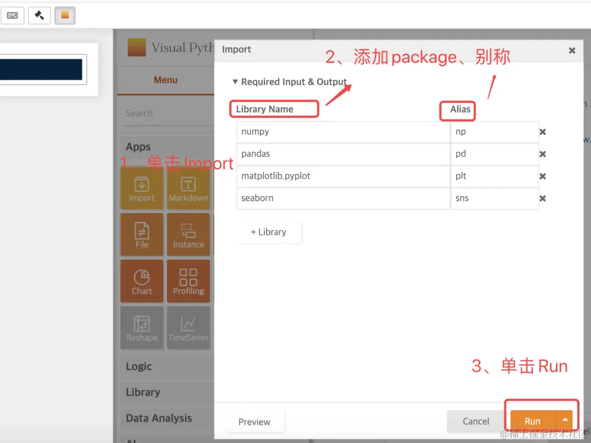Remove the matplotlib.pyplot library row
The height and width of the screenshot is (443, 591).
(542, 176)
